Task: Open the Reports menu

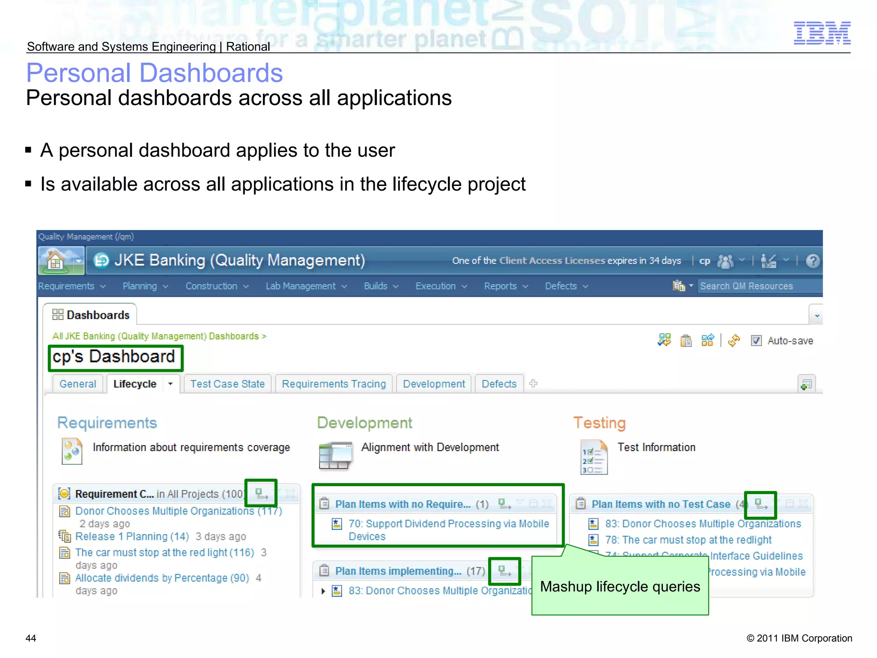Action: point(506,286)
